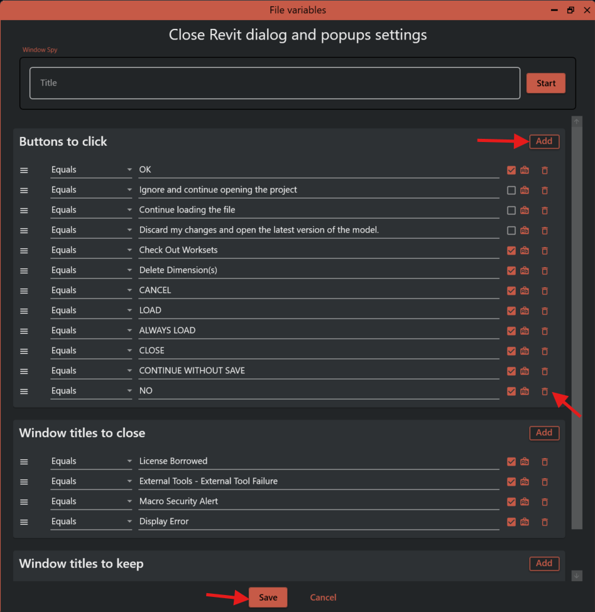Open the Equals dropdown for the OK rule
This screenshot has width=595, height=612.
[x=90, y=170]
